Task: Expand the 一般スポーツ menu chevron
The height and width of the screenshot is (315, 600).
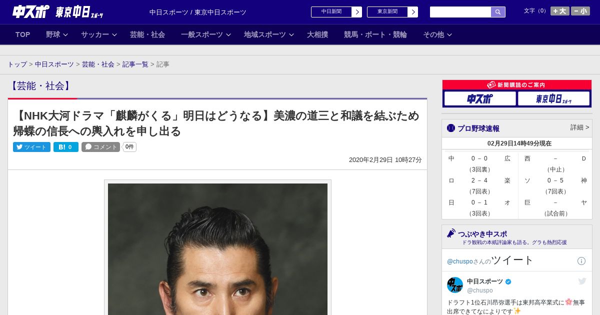Action: click(x=228, y=35)
